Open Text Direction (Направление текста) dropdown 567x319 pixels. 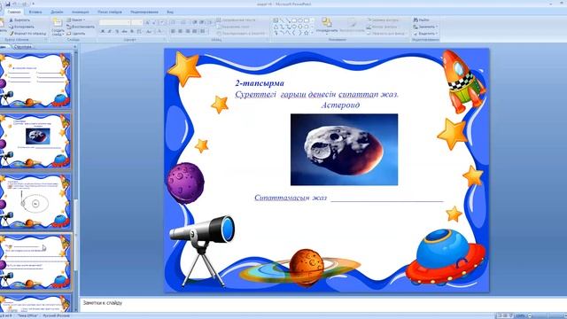[236, 19]
